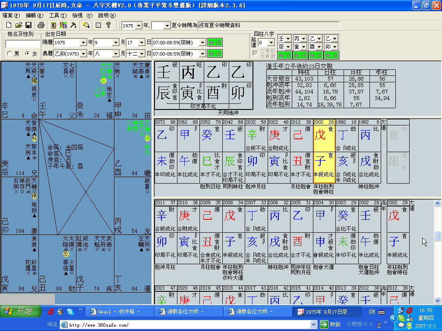The image size is (442, 331).
Task: Select the 男 (male) radio button
Action: tap(9, 54)
